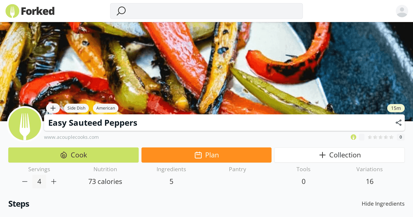Toggle the small square next to the fork icon
This screenshot has height=217, width=413.
(361, 137)
